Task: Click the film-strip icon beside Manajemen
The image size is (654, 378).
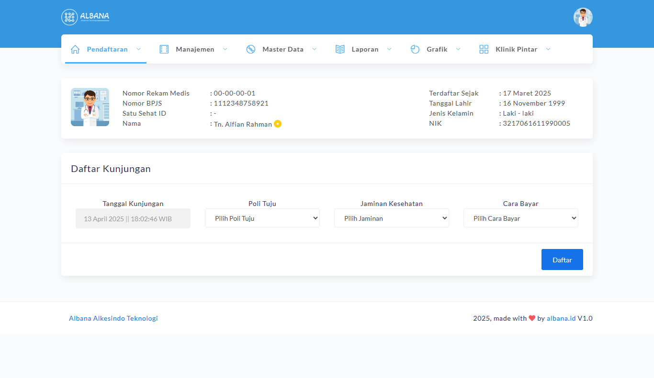Action: click(164, 49)
